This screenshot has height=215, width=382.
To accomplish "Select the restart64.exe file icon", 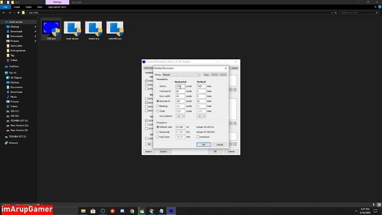I will pos(115,30).
